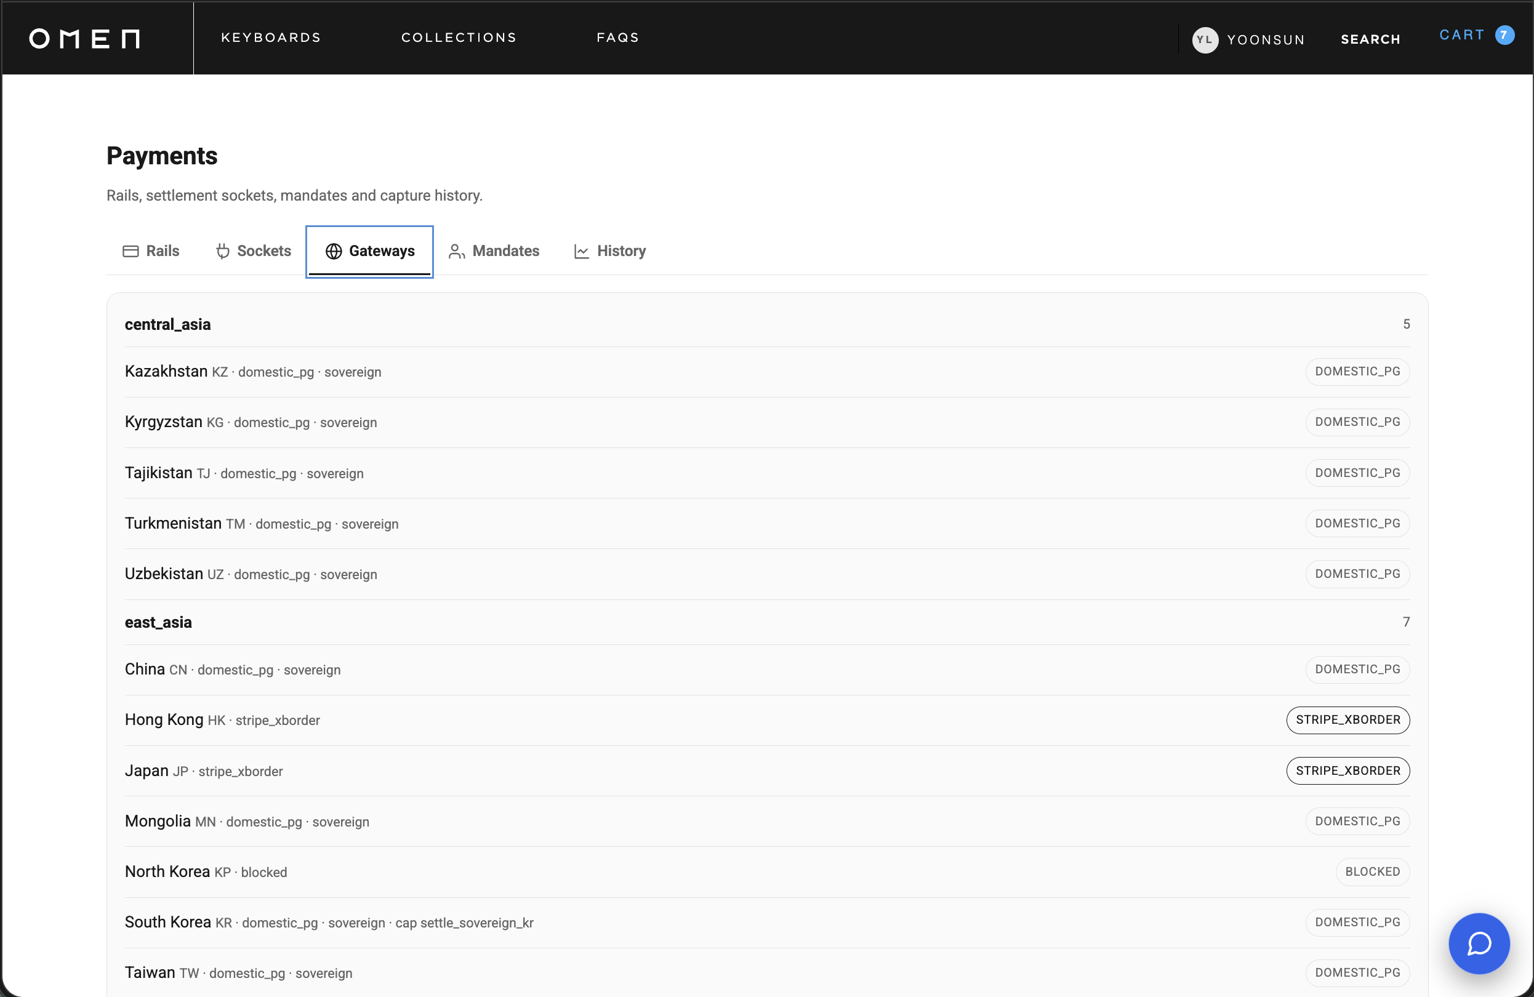Click Japan's STRIPE_XBORDER badge
The width and height of the screenshot is (1534, 997).
point(1347,771)
